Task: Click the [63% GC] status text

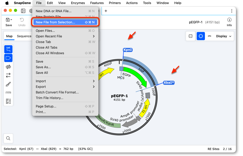Action: [x=85, y=149]
